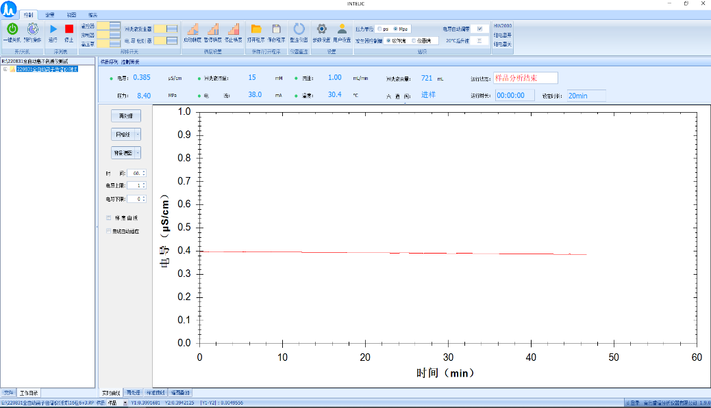
Task: Click the temperature value 30.4
Action: pyautogui.click(x=335, y=94)
